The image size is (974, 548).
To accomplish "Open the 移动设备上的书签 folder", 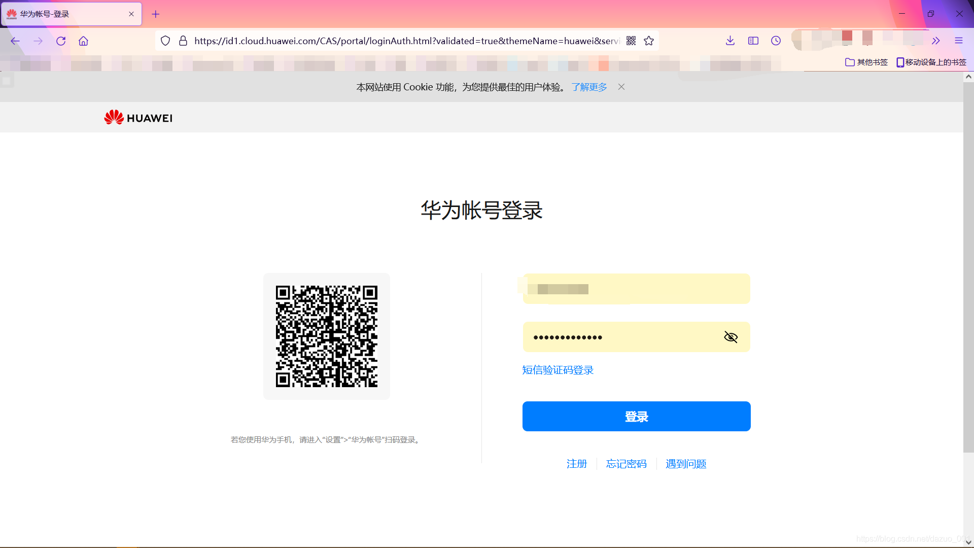I will pyautogui.click(x=931, y=62).
